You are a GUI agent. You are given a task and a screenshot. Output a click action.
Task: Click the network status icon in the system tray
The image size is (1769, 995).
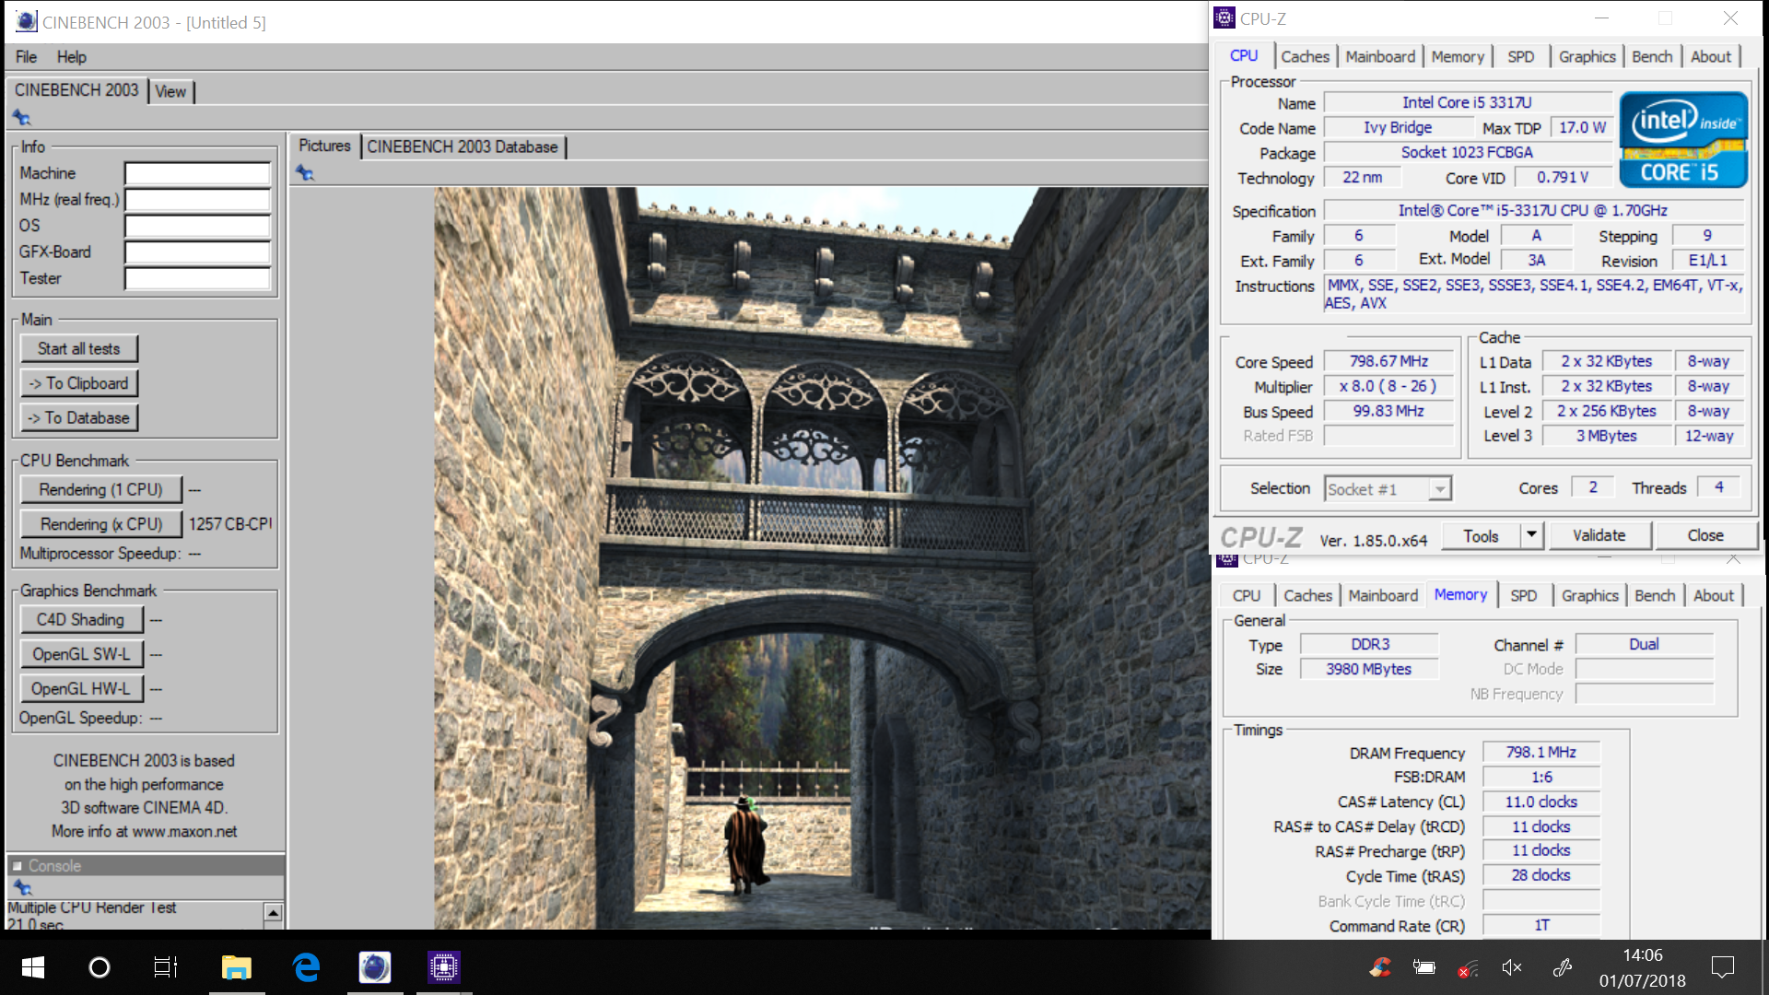[1468, 967]
